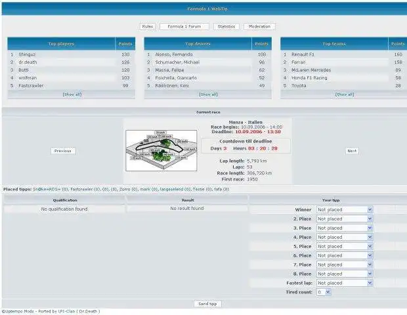The height and width of the screenshot is (315, 407).
Task: Click the Top teams column header
Action: [334, 44]
